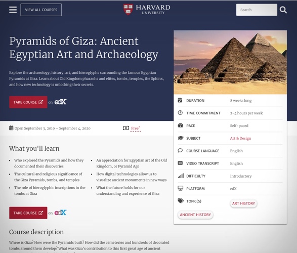297x253 pixels.
Task: Click the '2-4 hours per week' value
Action: [x=246, y=113]
